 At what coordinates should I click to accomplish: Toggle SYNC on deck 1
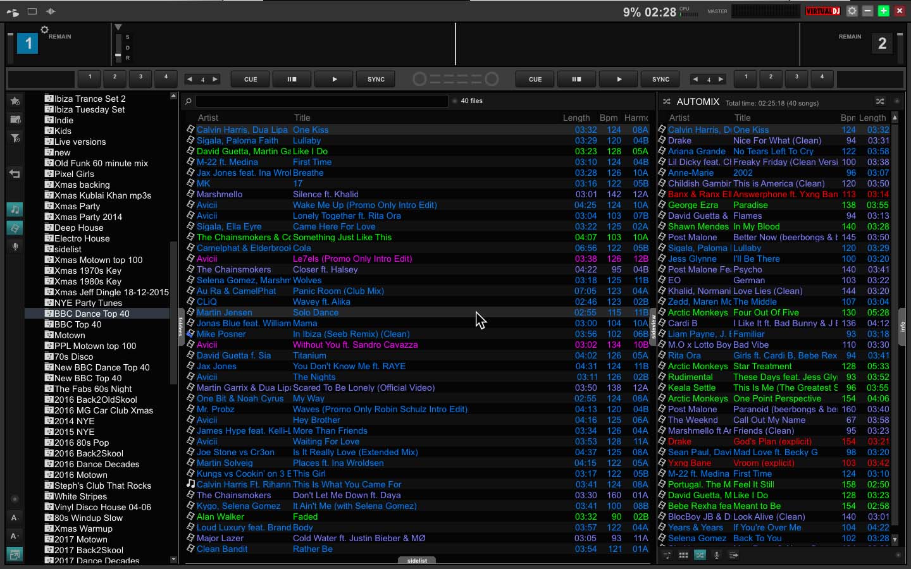[375, 79]
